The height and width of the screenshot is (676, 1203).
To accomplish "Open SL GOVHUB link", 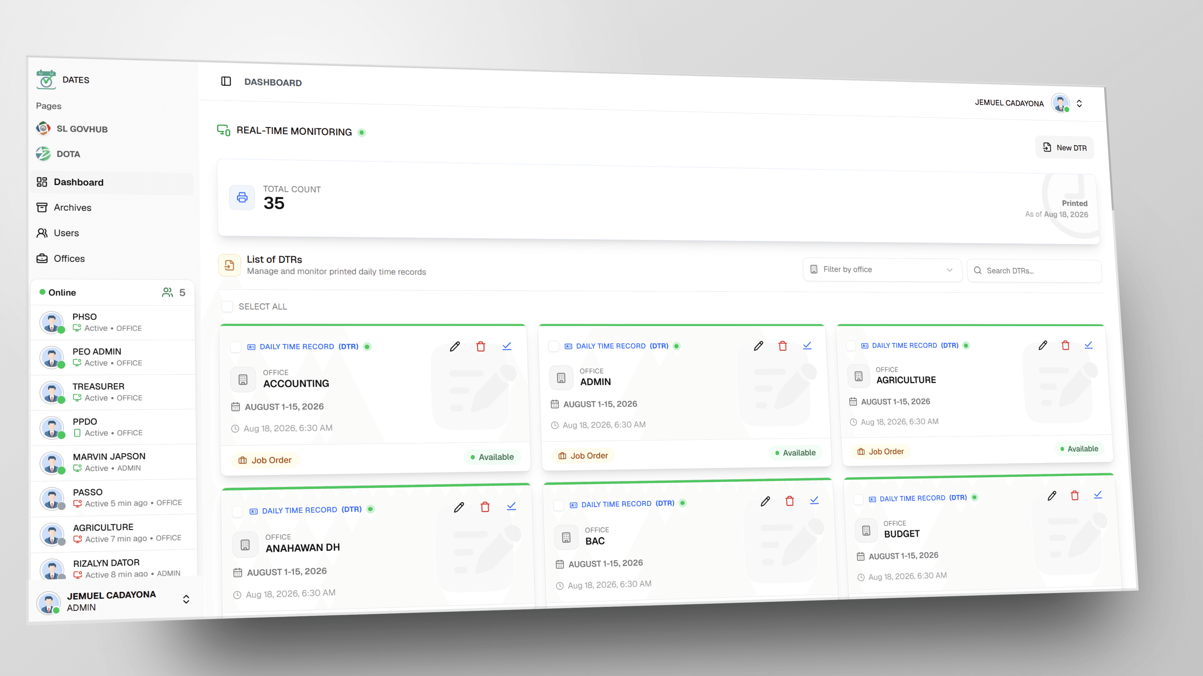I will click(72, 129).
